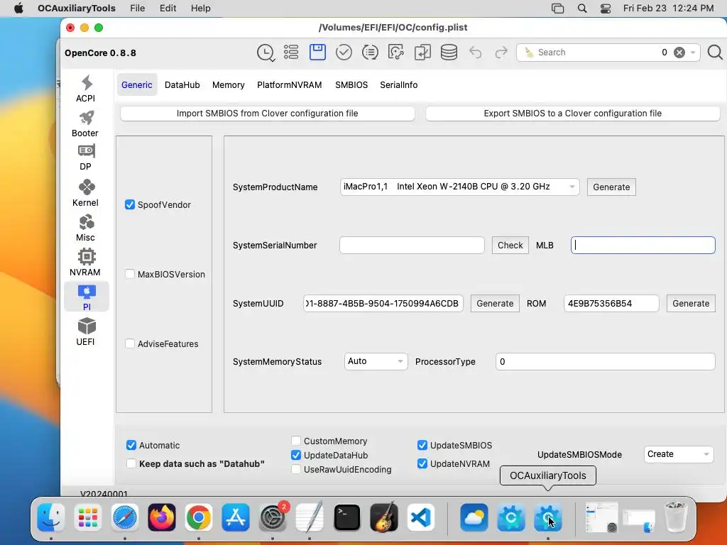727x545 pixels.
Task: Enable the AdviseFeatures checkbox
Action: coord(130,344)
